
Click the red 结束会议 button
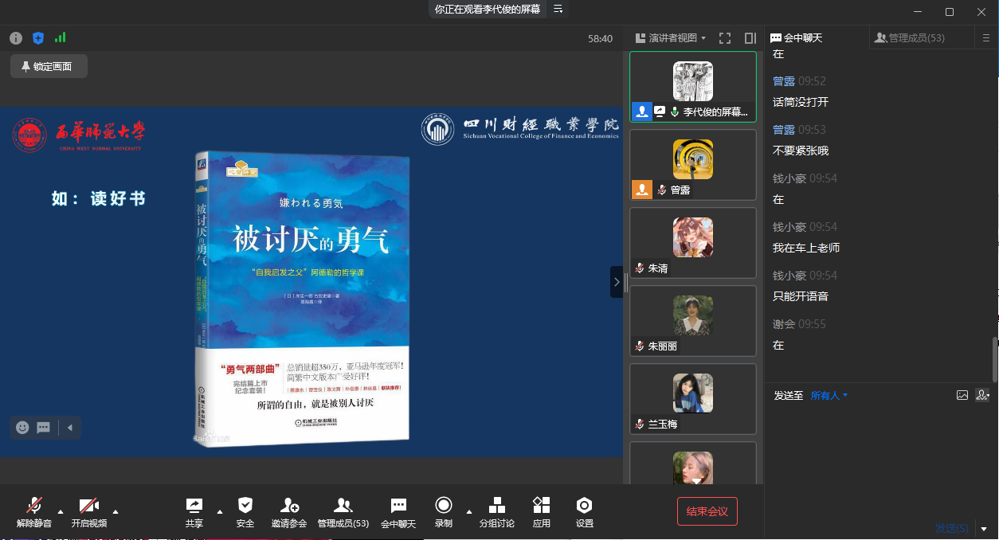(x=707, y=511)
